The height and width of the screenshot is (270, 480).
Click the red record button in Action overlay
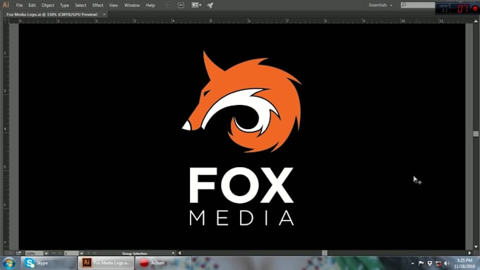475,8
